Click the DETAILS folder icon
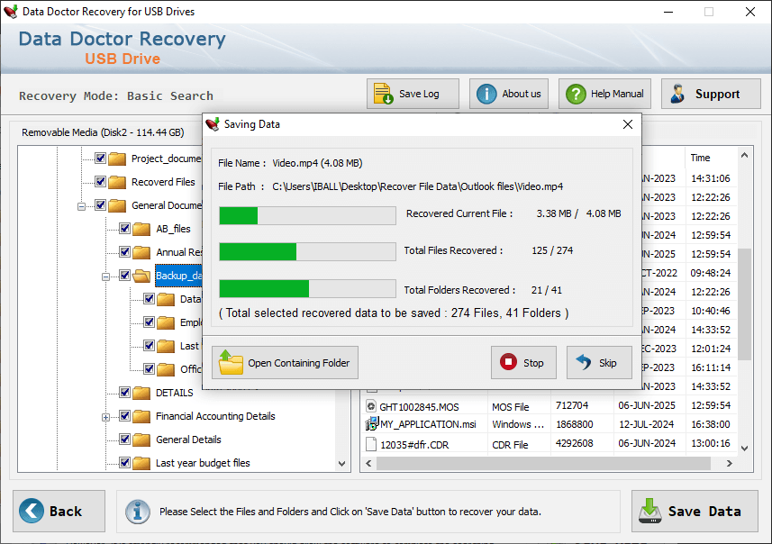This screenshot has height=544, width=772. coord(141,393)
